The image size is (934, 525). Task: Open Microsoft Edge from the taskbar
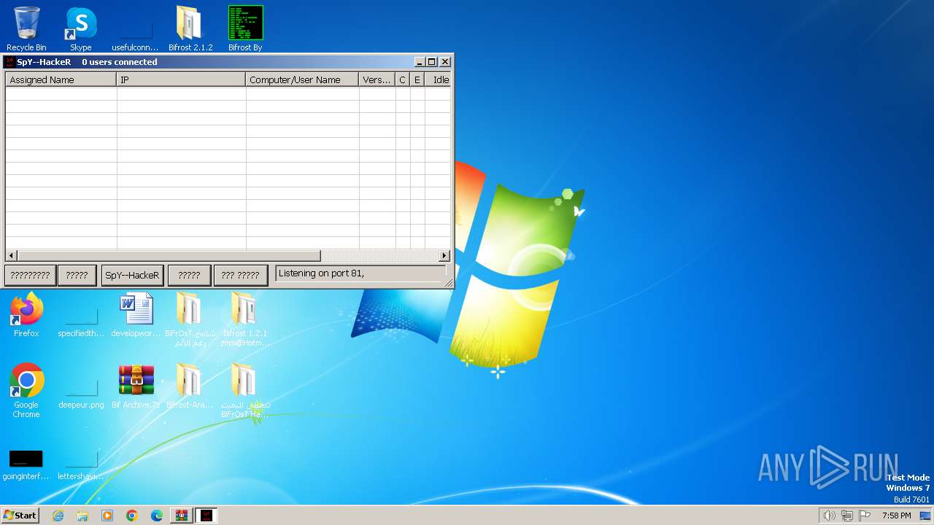pyautogui.click(x=157, y=516)
